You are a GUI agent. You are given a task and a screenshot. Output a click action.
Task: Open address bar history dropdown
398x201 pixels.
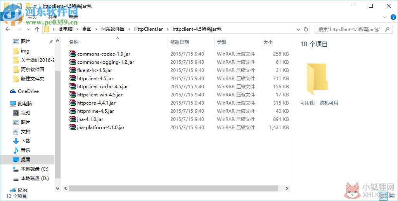pyautogui.click(x=299, y=29)
